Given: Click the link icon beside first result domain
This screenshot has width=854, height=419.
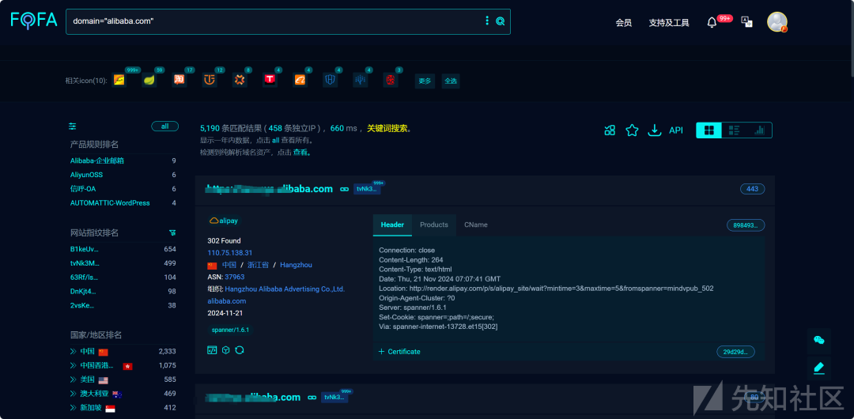Looking at the screenshot, I should (344, 189).
